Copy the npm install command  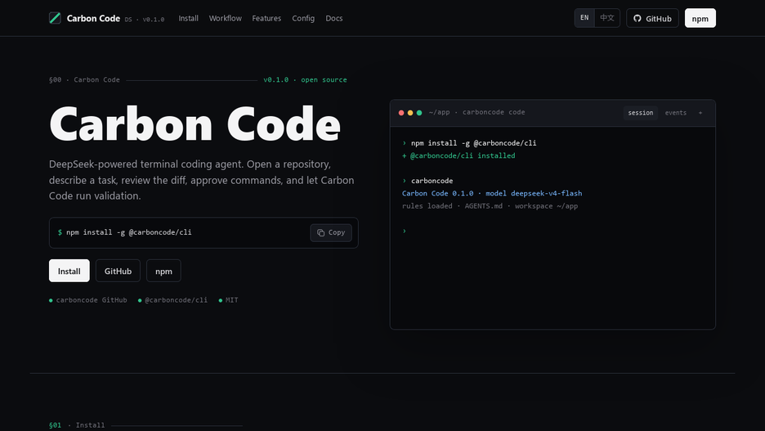click(331, 233)
